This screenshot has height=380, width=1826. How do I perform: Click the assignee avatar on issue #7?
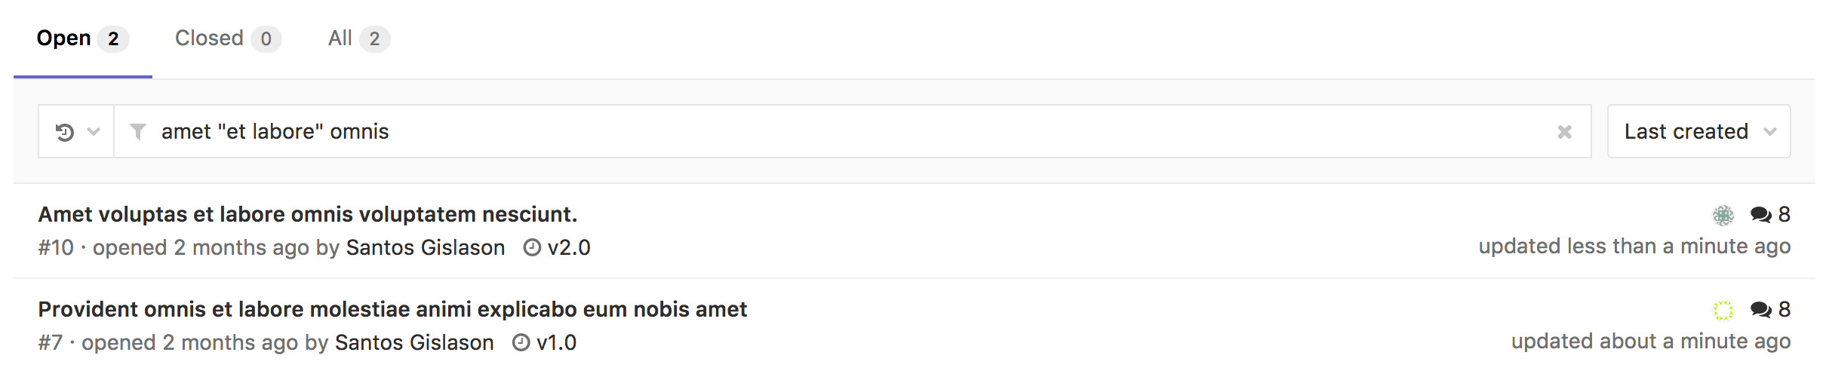click(1723, 310)
